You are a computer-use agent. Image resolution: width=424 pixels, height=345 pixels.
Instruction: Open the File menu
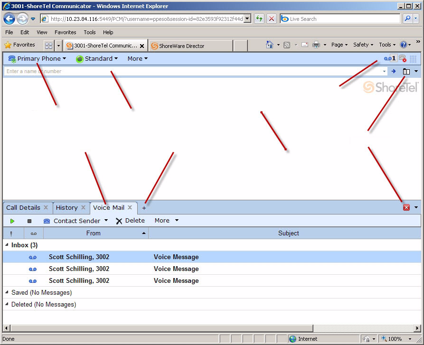[9, 32]
